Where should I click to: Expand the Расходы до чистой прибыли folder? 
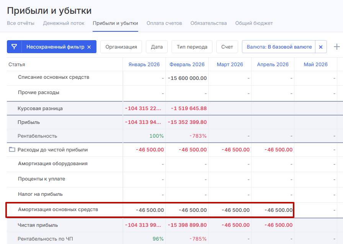(x=12, y=150)
